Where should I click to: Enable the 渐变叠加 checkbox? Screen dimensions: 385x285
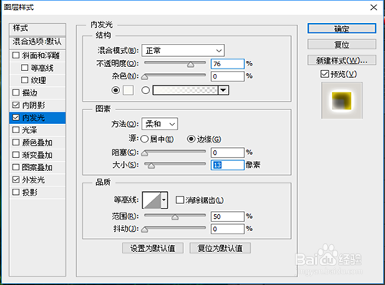click(16, 155)
